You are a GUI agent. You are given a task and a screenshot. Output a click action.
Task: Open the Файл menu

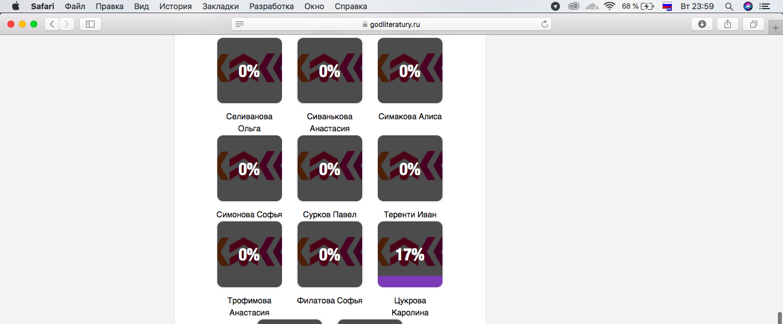coord(75,6)
